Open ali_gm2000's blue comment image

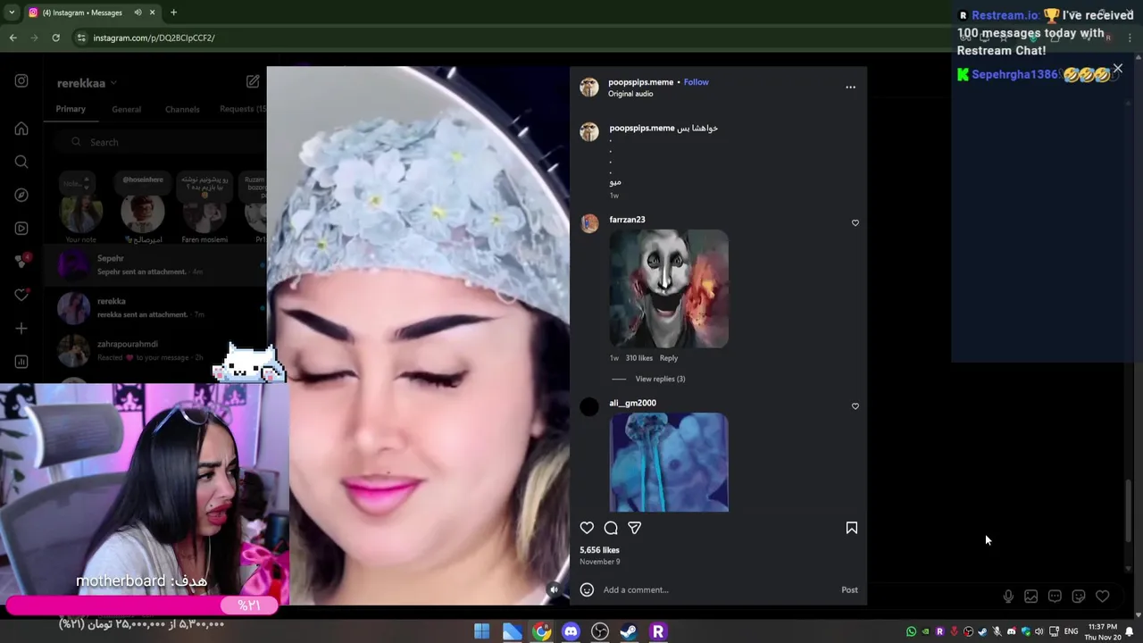tap(669, 462)
